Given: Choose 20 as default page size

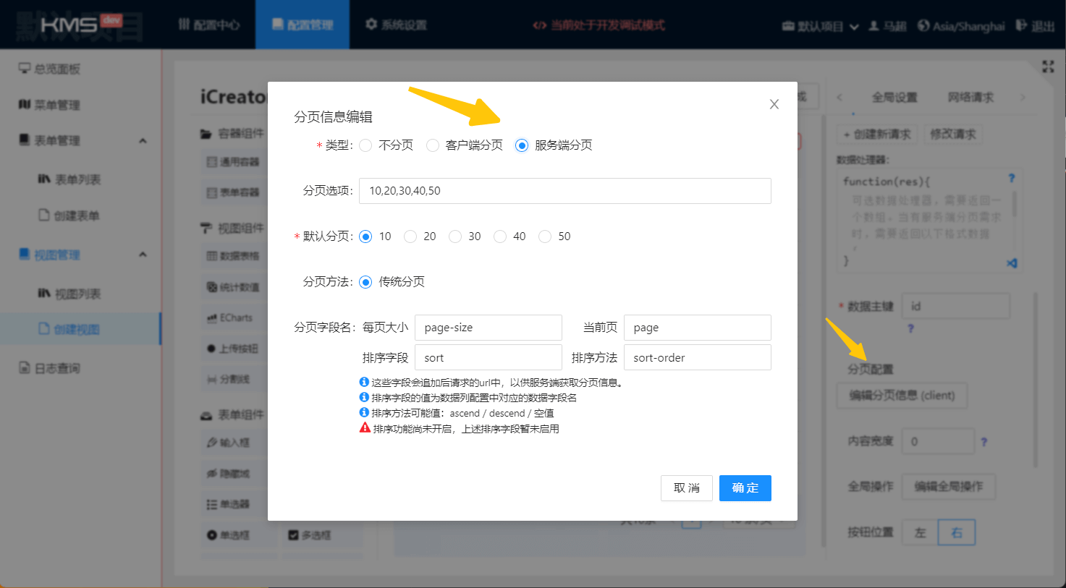Looking at the screenshot, I should click(x=410, y=237).
